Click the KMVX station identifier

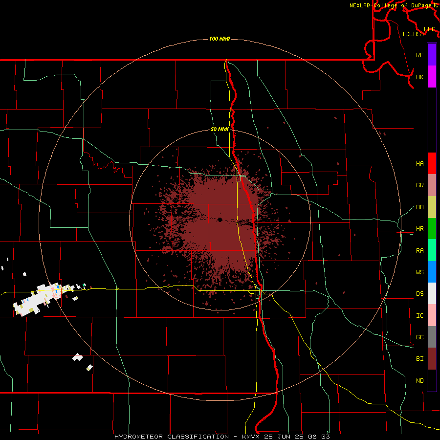coord(252,437)
